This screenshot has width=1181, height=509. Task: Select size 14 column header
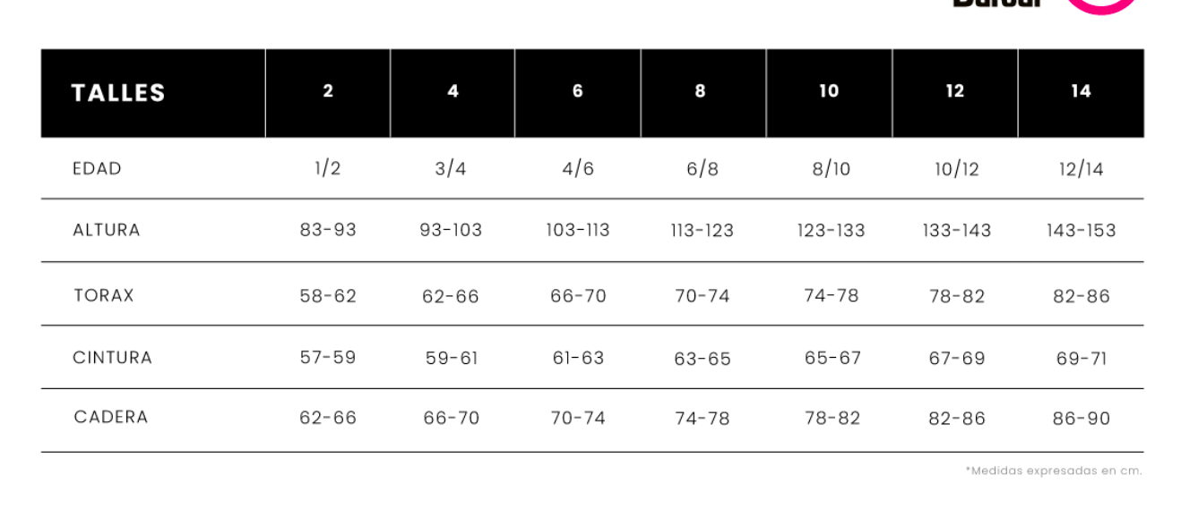(1081, 91)
